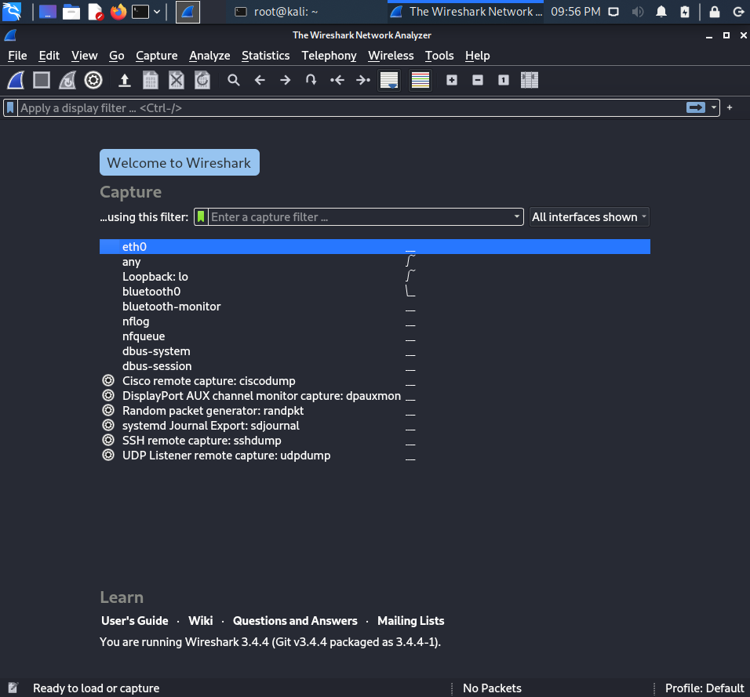The height and width of the screenshot is (697, 750).
Task: Open the Analyze menu
Action: (x=209, y=56)
